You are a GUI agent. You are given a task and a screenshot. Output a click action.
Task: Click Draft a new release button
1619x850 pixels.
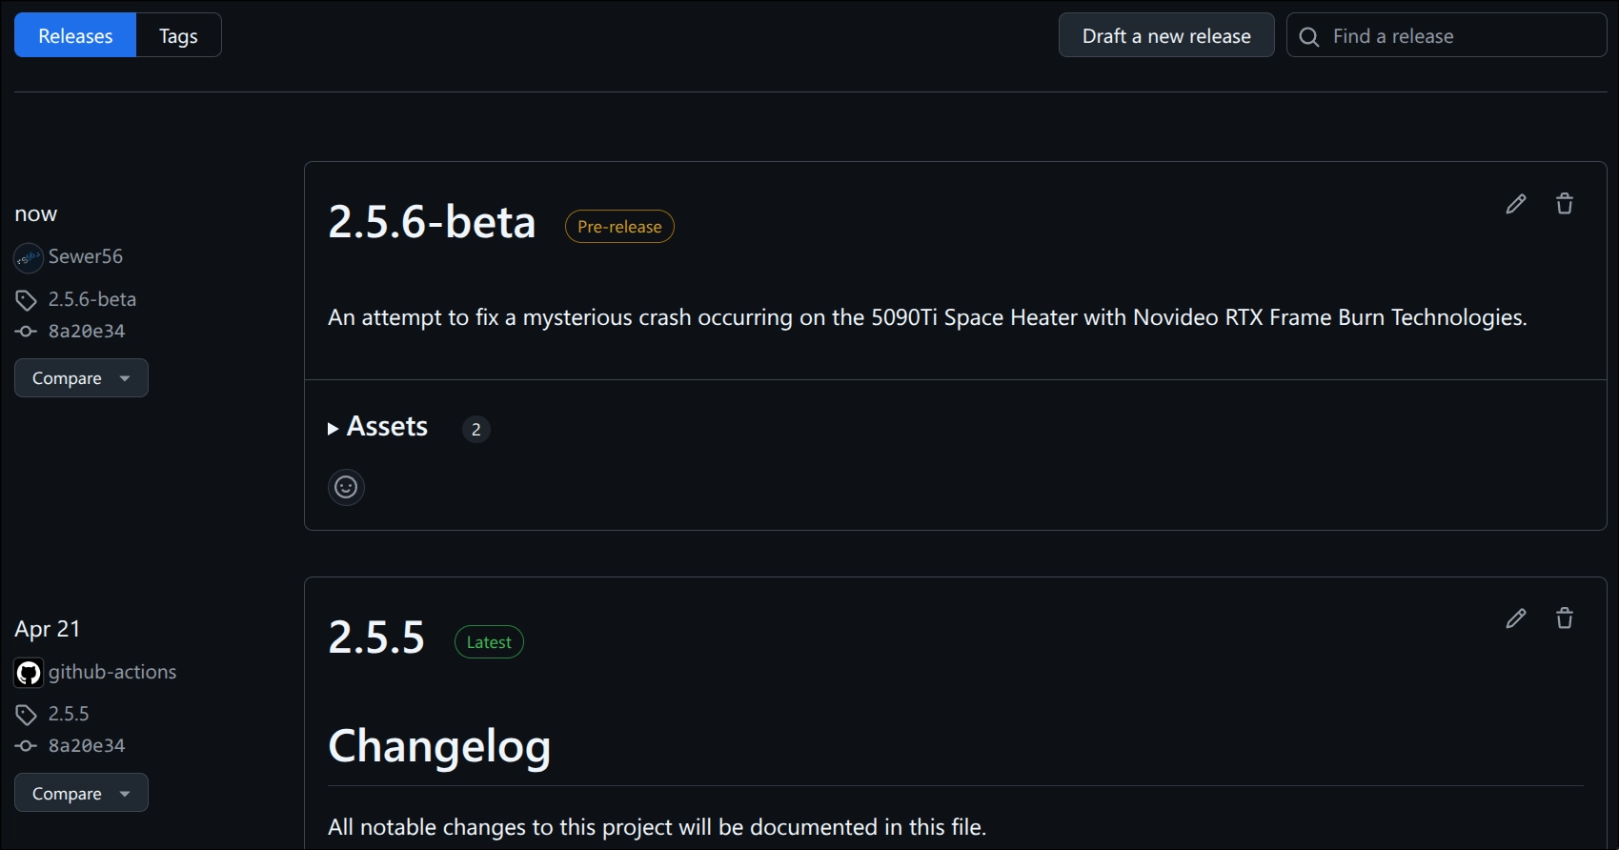(1166, 35)
